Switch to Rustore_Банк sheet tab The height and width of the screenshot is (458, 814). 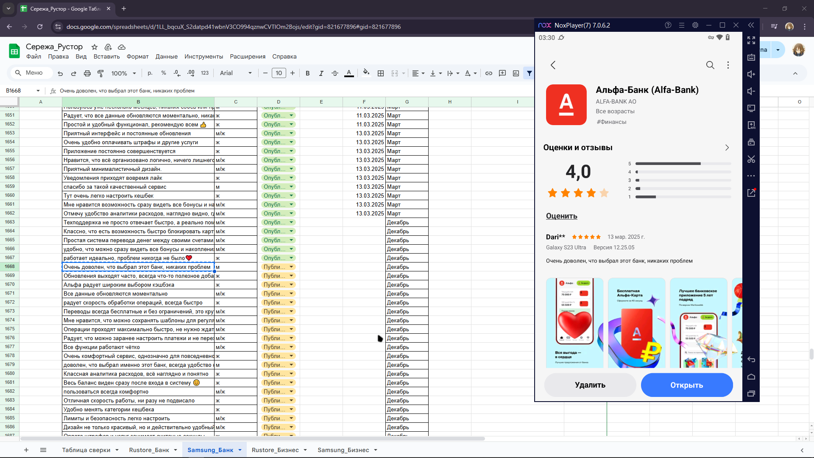pyautogui.click(x=149, y=450)
